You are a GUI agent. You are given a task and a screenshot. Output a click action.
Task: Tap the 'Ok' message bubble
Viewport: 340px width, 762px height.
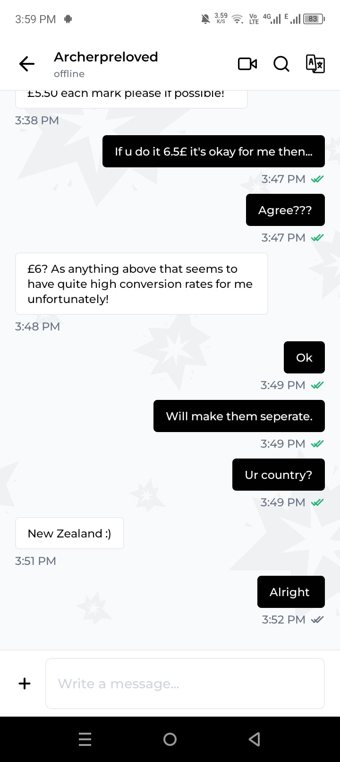(304, 357)
